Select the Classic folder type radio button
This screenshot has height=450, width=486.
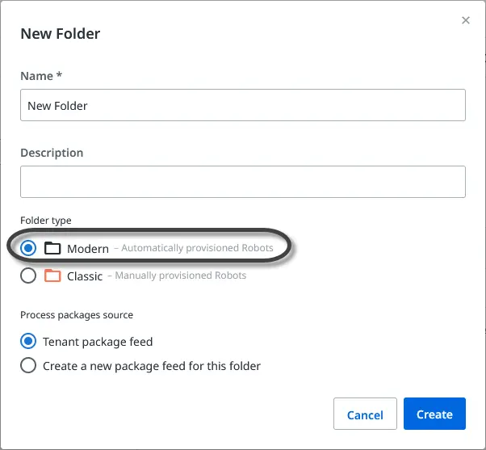pyautogui.click(x=28, y=275)
